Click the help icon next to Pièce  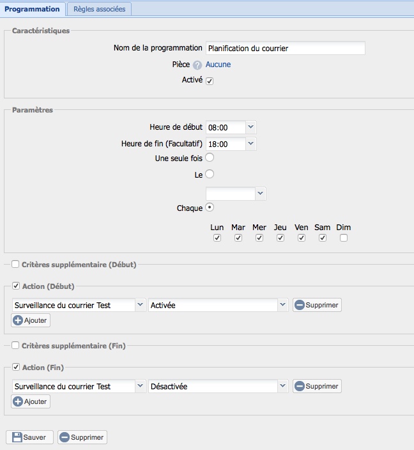(197, 65)
